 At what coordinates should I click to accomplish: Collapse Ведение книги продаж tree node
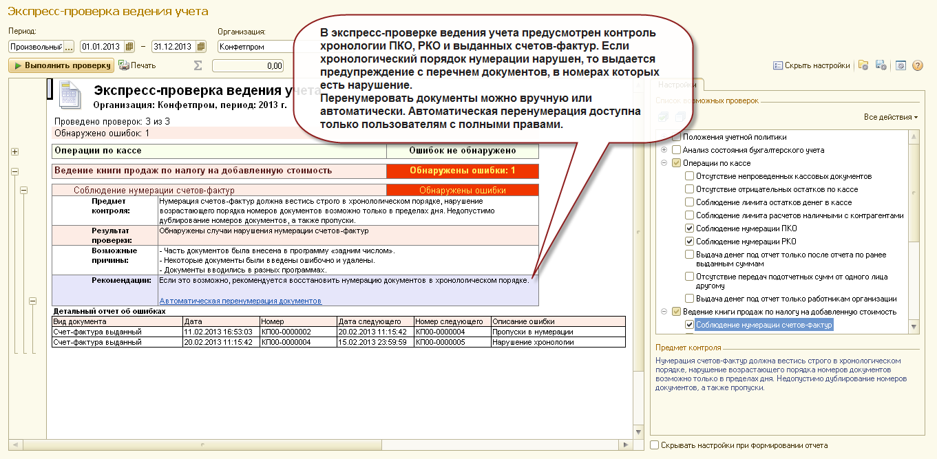coord(664,312)
